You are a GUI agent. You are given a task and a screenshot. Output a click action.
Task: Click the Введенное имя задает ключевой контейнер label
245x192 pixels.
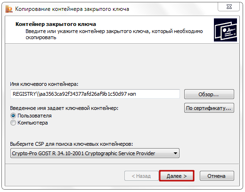(64, 108)
